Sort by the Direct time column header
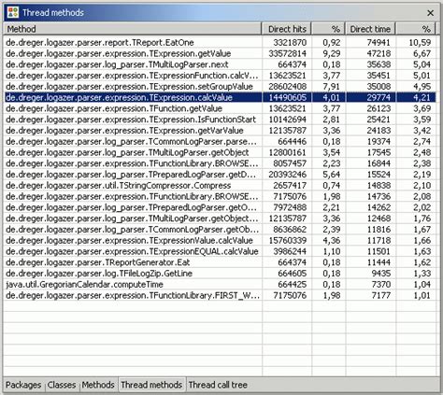Viewport: 443px width, 395px height. 370,29
